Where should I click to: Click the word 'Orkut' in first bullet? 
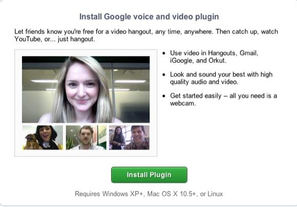tap(217, 61)
